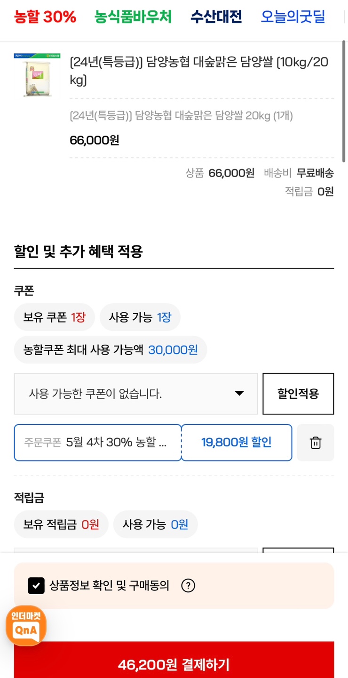Screen dimensions: 348x678
Task: Toggle 상품정보 확인 및 구매동의 checkbox
Action: tap(36, 586)
